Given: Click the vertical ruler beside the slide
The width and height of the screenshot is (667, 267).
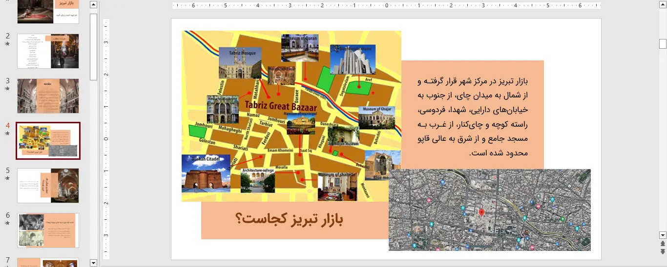Looking at the screenshot, I should [x=106, y=139].
